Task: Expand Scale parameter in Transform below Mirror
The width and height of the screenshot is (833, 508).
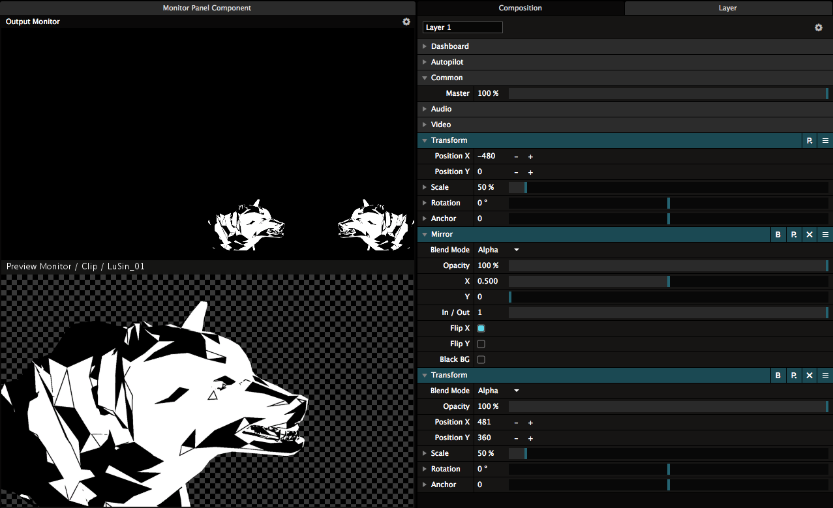Action: [x=425, y=453]
